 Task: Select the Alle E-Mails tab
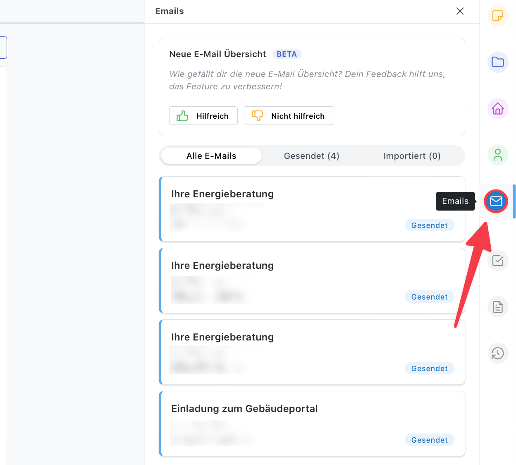click(x=211, y=156)
